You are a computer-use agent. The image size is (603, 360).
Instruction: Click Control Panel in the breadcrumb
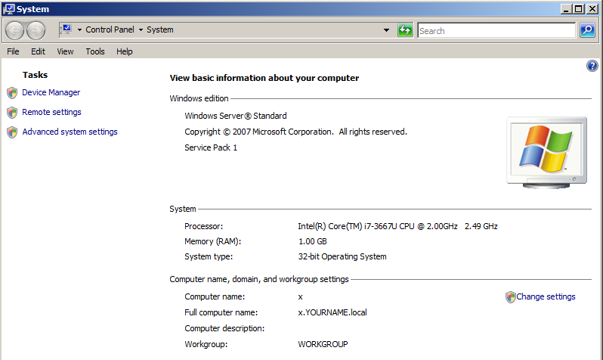click(110, 29)
